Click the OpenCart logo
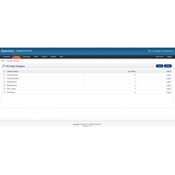Screen dimensions: 175x175 7,51
